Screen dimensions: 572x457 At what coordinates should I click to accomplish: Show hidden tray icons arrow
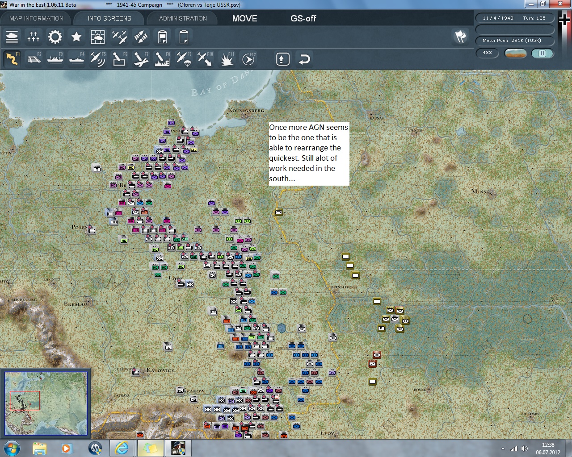pos(503,449)
